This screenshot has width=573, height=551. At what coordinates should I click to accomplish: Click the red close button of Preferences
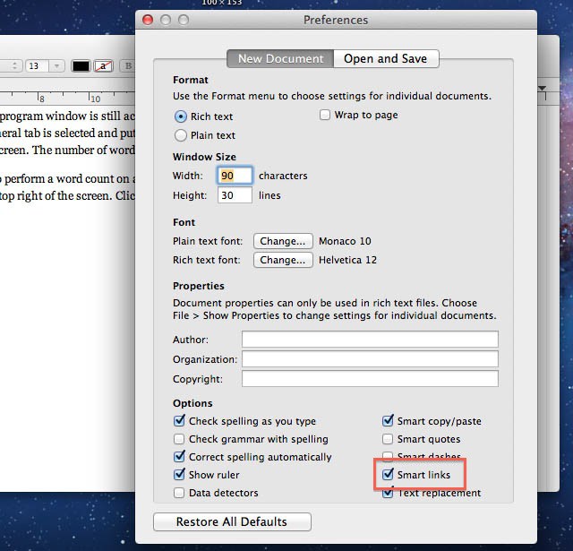[x=148, y=20]
